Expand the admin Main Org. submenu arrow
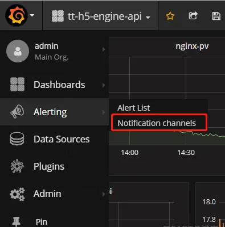225x227 pixels. coord(104,49)
